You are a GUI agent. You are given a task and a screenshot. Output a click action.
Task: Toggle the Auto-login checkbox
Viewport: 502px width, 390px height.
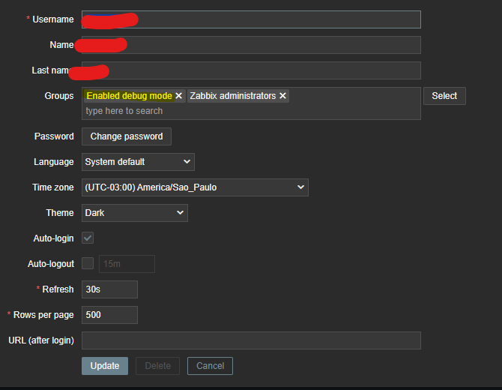(88, 238)
